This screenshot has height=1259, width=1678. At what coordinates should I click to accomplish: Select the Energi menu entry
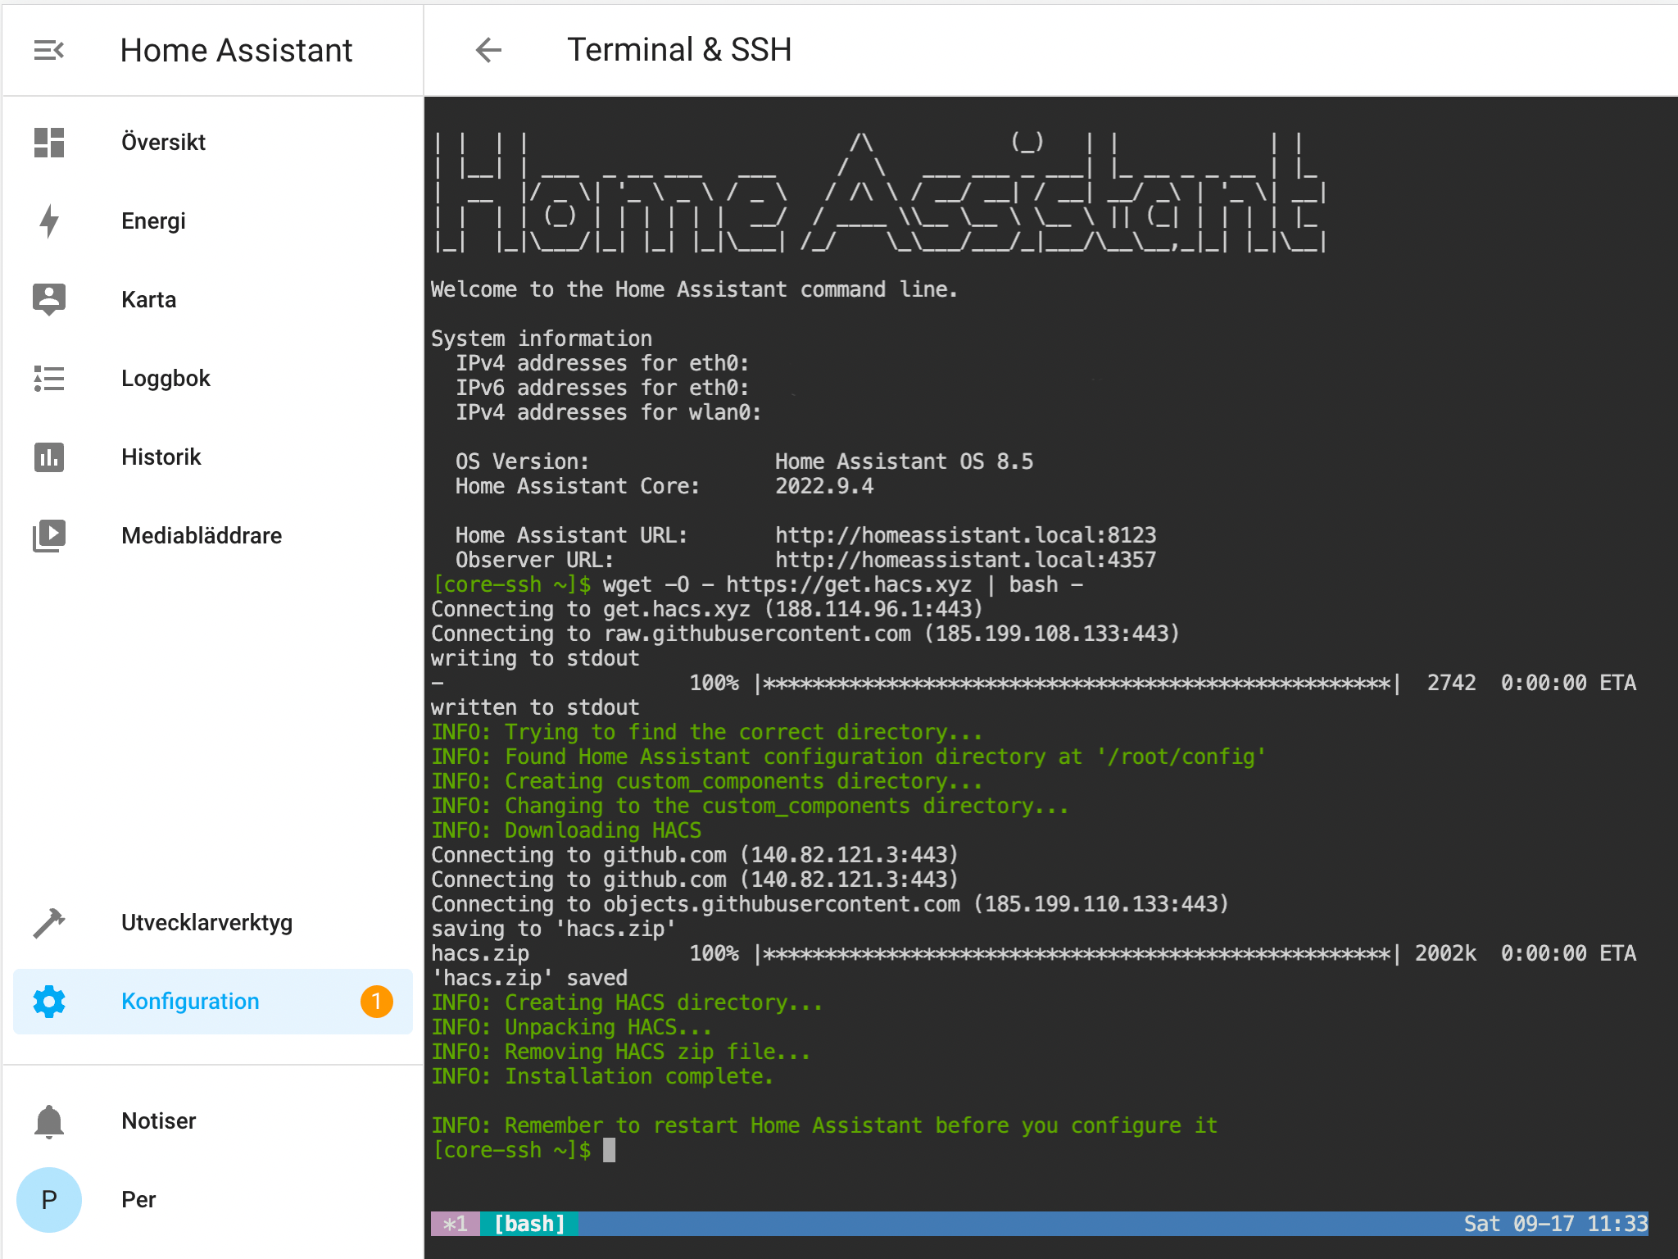click(x=153, y=220)
